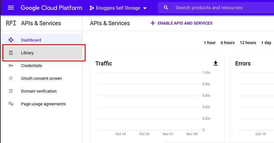Click the Oct 18 label on Traffic chart

(x=121, y=134)
